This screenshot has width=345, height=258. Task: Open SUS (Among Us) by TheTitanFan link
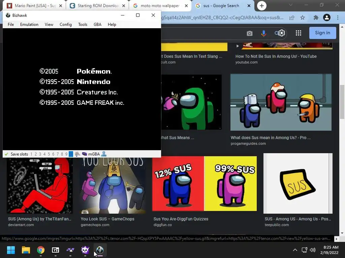(40, 219)
